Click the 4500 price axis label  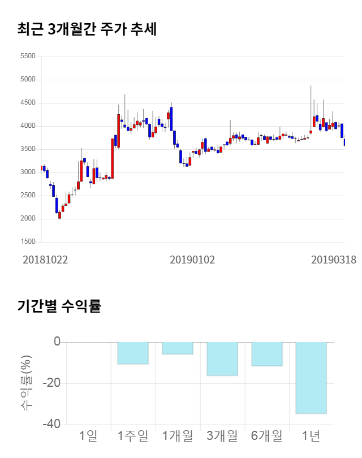27,103
